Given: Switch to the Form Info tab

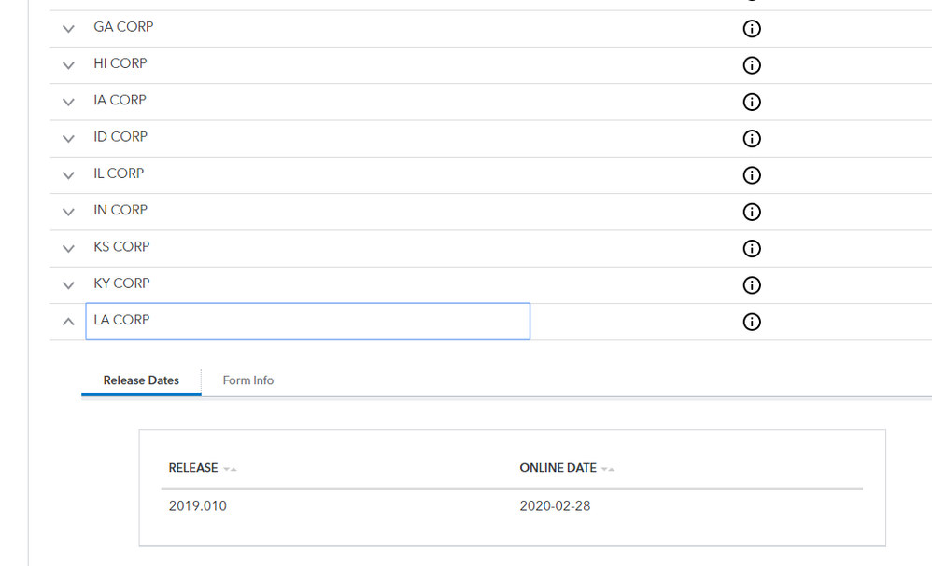Looking at the screenshot, I should pos(247,380).
